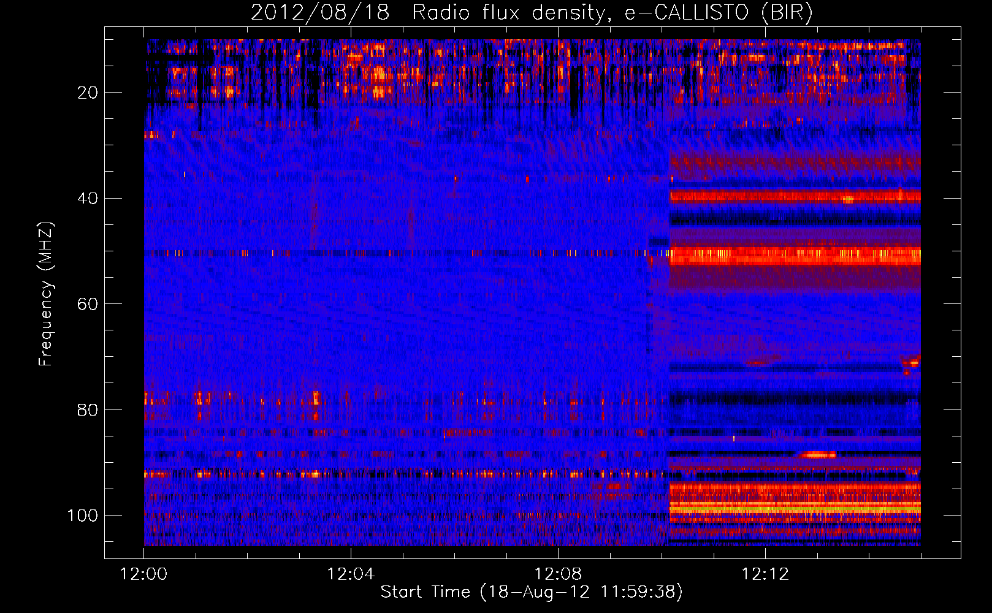Viewport: 992px width, 613px height.
Task: Click the '12:04' time tick label
Action: tap(351, 574)
